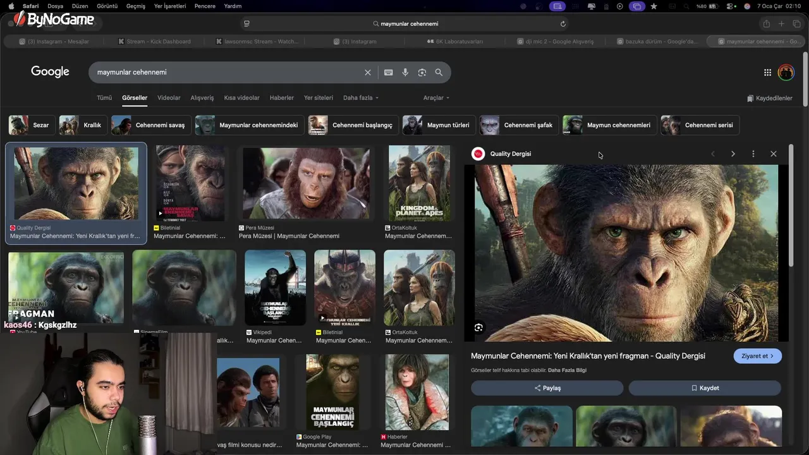
Task: Open Safari's Geçmiş menu
Action: coord(136,6)
